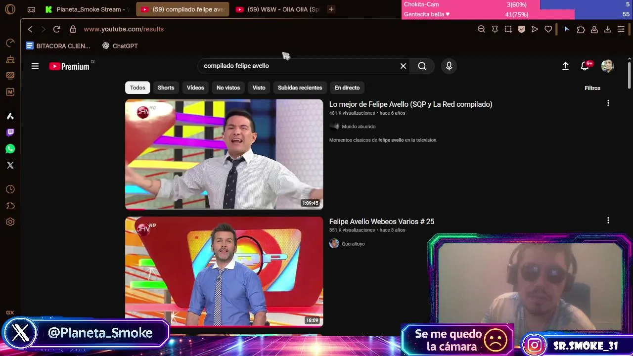The height and width of the screenshot is (356, 633).
Task: Open title Lo mejor de Felipe Avello
Action: [x=410, y=104]
